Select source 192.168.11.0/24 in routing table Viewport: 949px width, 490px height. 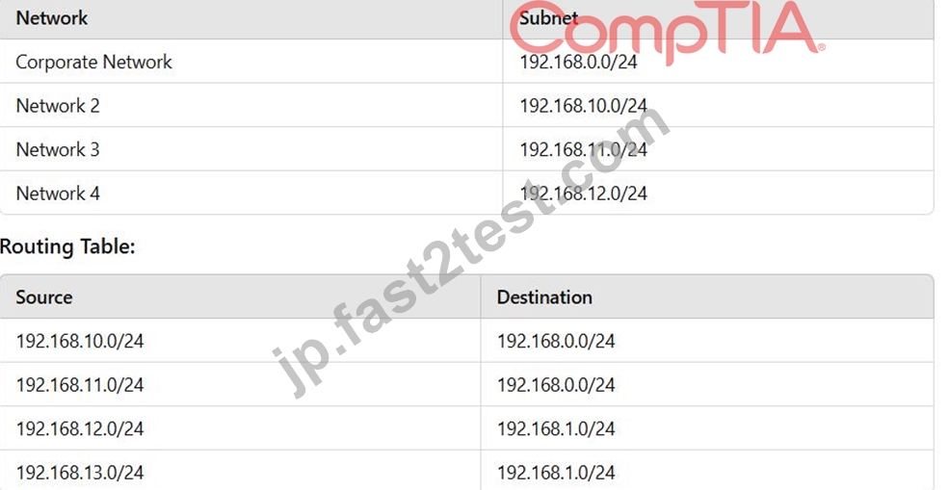click(x=80, y=385)
